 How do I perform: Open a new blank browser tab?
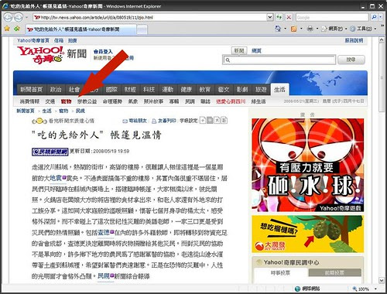pos(142,29)
